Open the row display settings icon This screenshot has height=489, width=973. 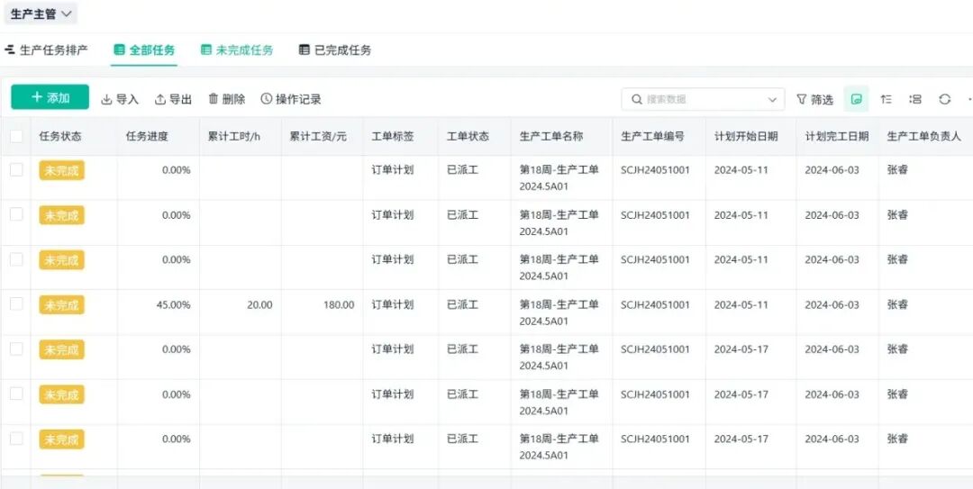coord(915,99)
